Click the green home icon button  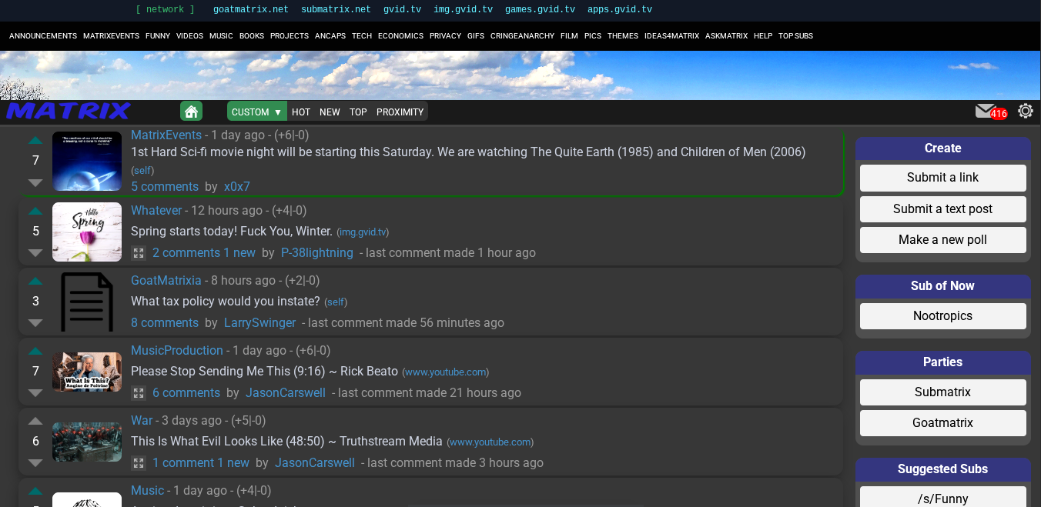[x=191, y=112]
